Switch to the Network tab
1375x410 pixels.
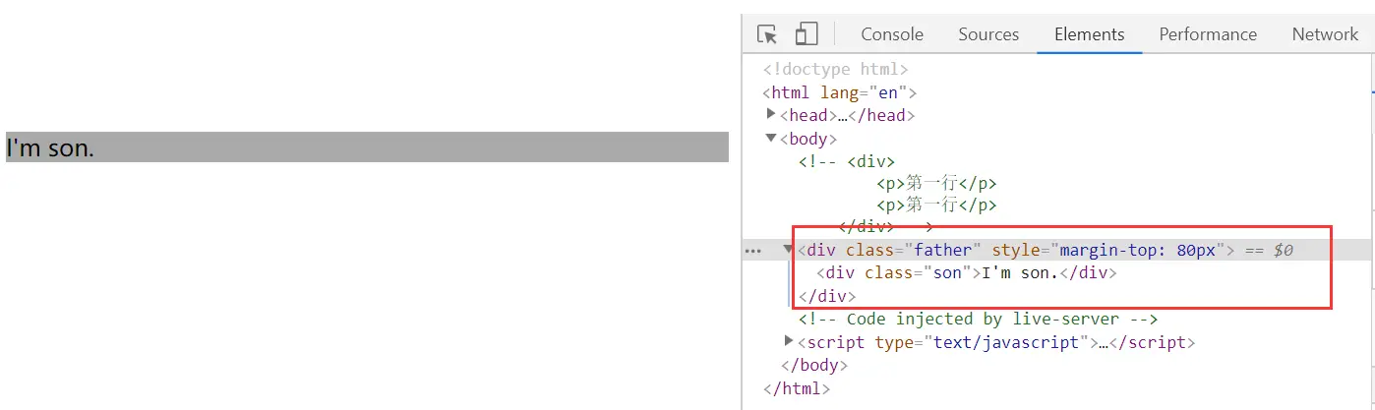click(1325, 34)
